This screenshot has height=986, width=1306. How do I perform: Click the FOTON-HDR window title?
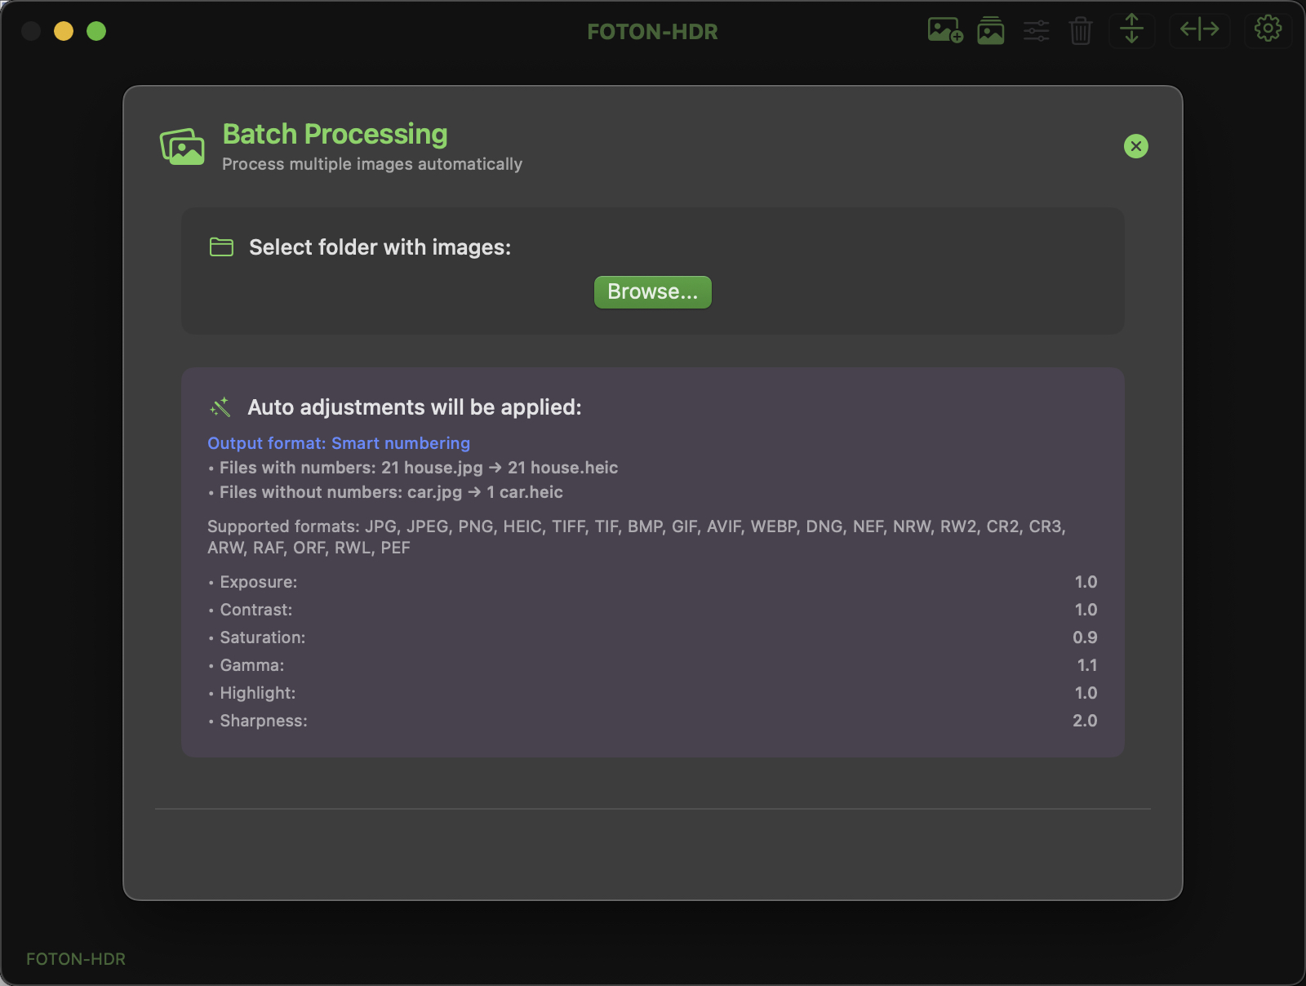pos(652,32)
